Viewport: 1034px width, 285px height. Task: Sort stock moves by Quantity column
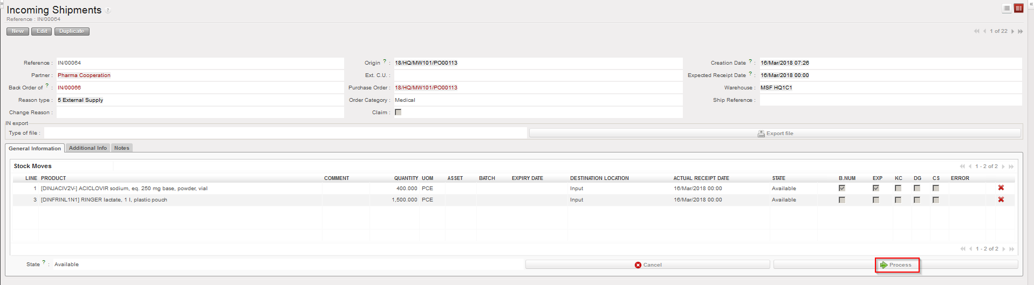tap(406, 178)
